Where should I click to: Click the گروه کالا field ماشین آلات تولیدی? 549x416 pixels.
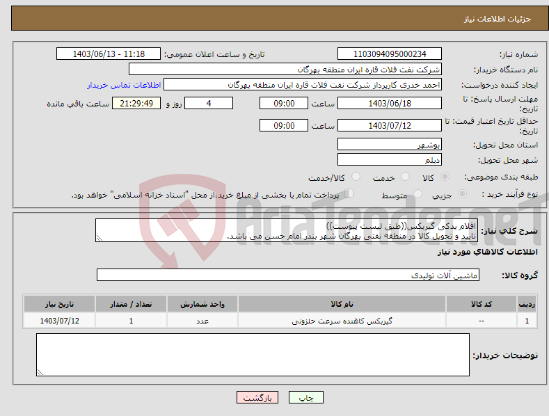[288, 275]
